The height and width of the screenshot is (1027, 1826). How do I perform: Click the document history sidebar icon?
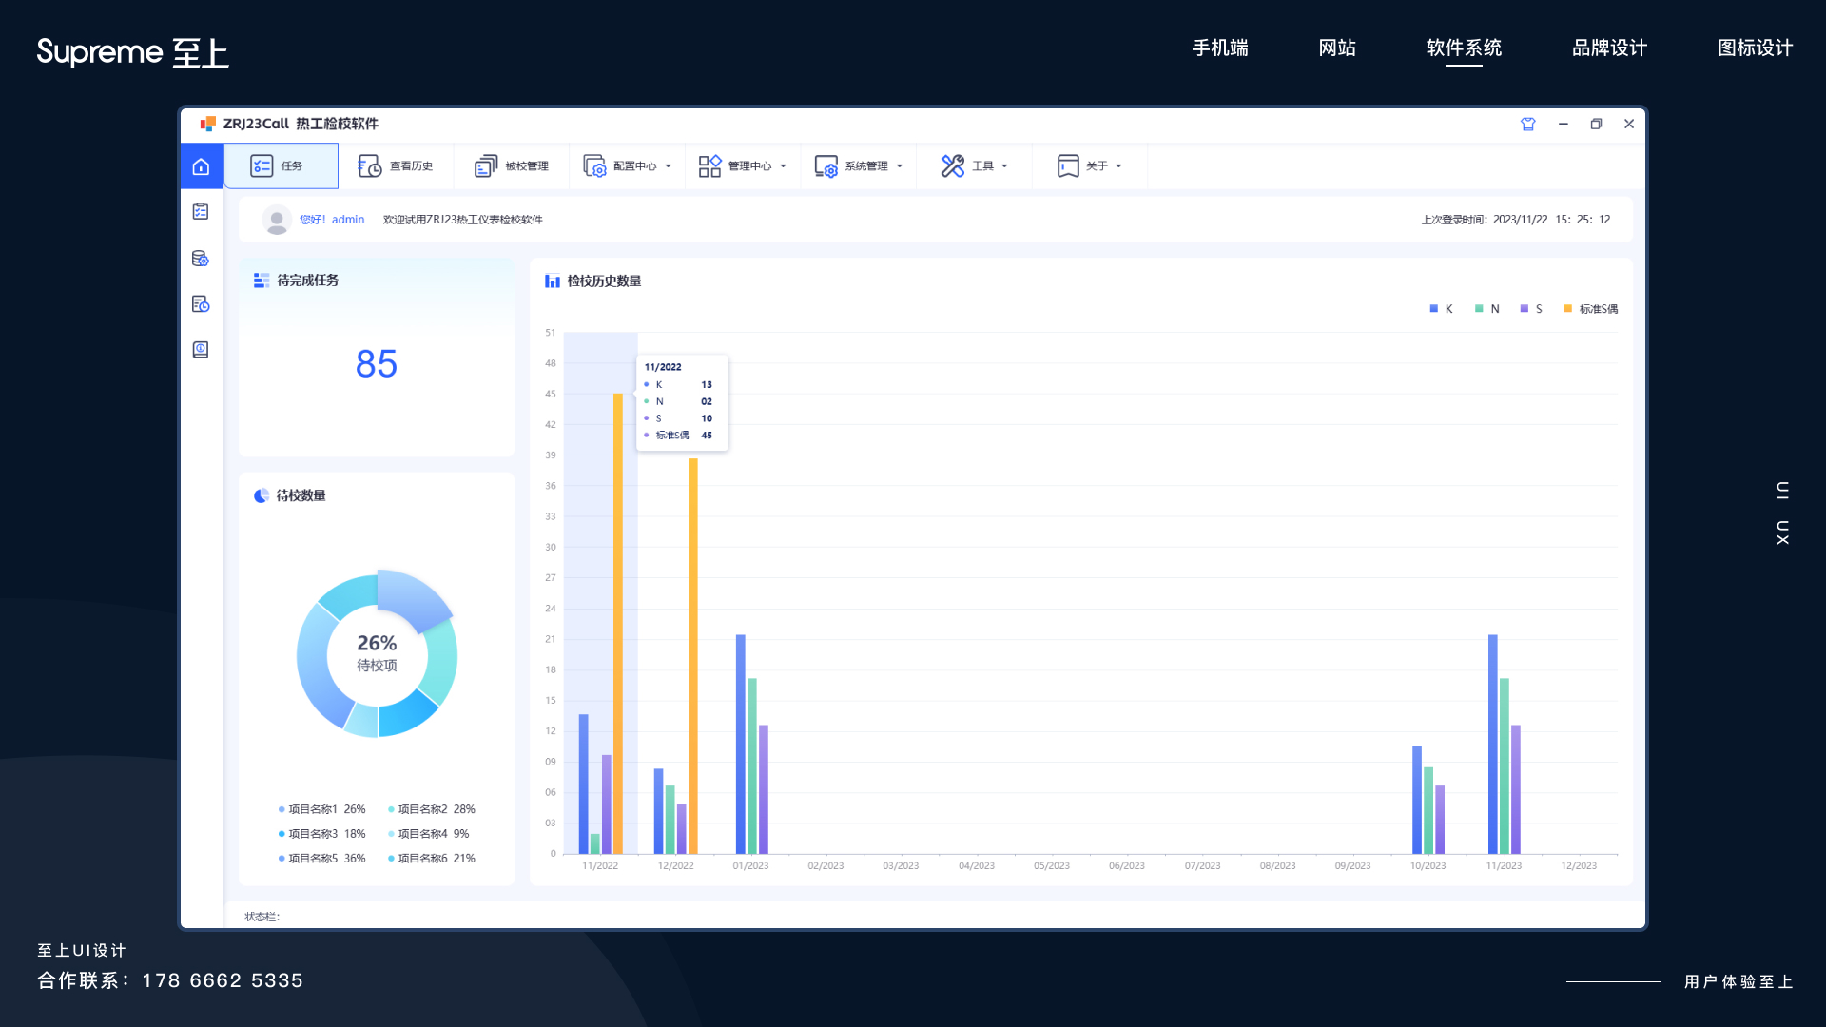pyautogui.click(x=201, y=304)
